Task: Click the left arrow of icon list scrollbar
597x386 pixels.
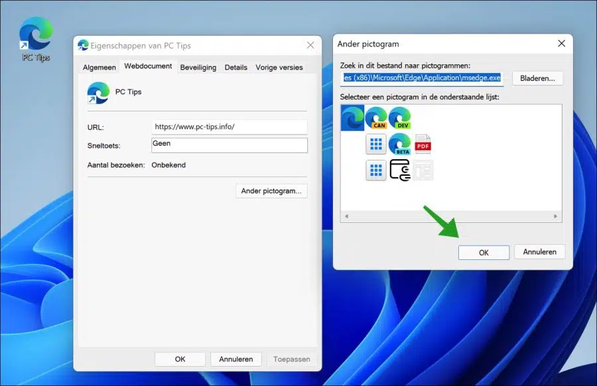Action: coord(346,216)
